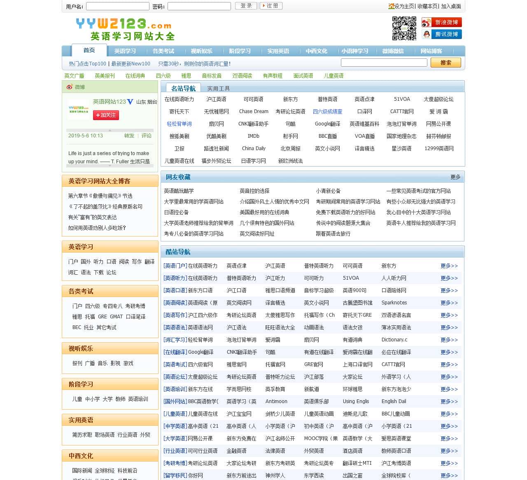The image size is (527, 480).
Task: Open the 英语网站123 Weibo avatar thumbnail
Action: [x=79, y=109]
